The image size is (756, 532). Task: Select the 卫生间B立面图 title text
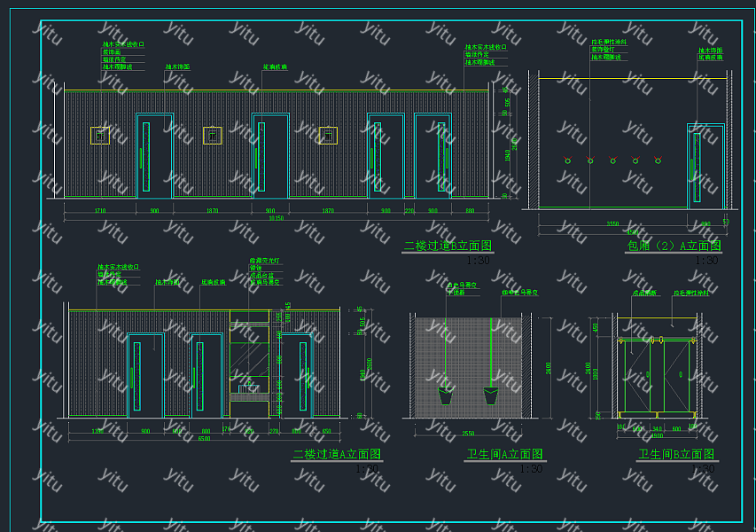tap(676, 454)
